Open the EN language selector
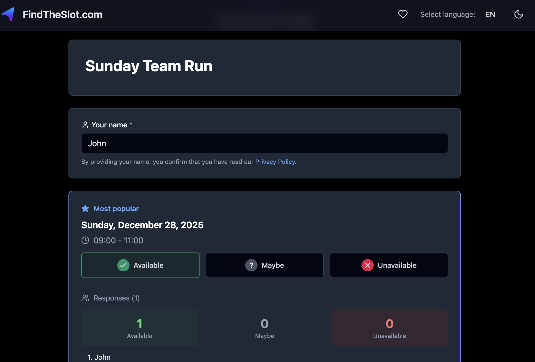Viewport: 535px width, 362px height. click(490, 14)
